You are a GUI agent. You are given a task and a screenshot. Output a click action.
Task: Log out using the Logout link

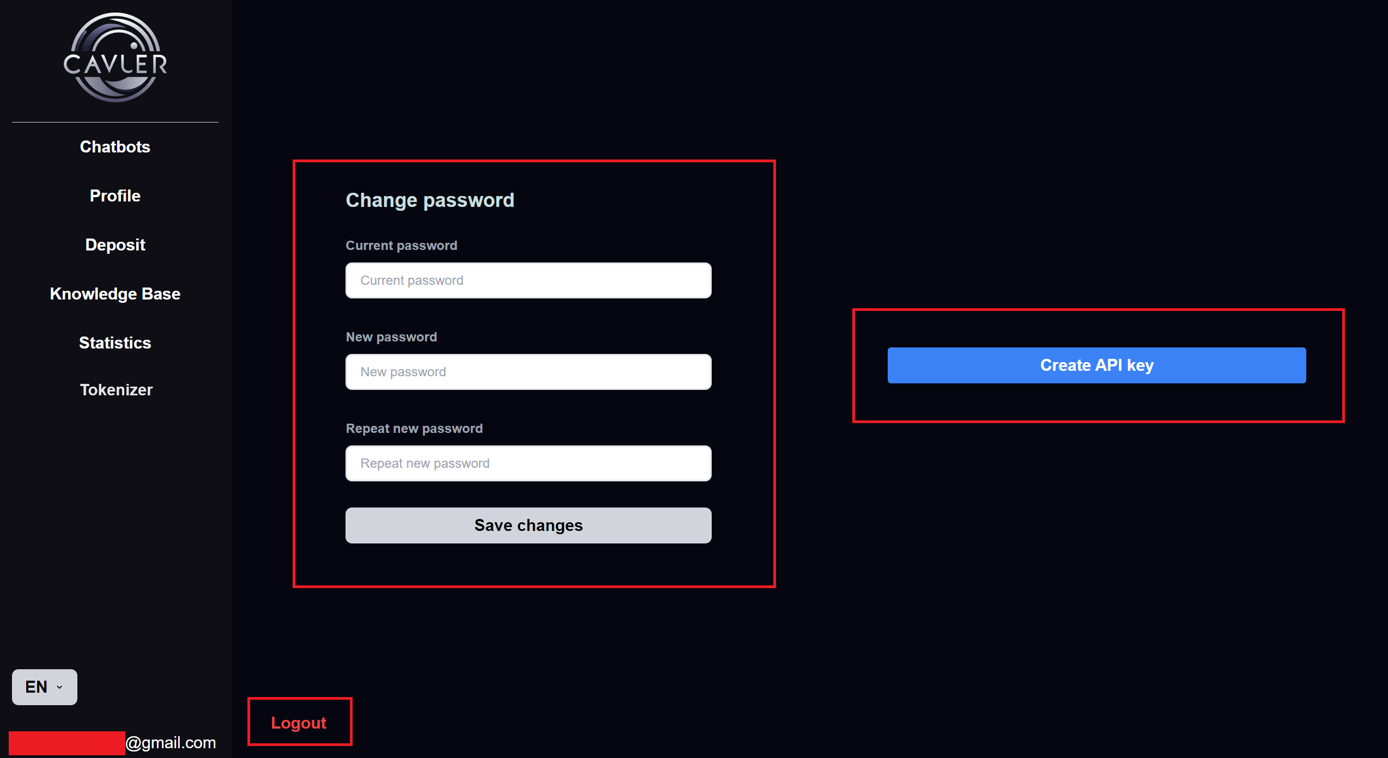(x=299, y=723)
